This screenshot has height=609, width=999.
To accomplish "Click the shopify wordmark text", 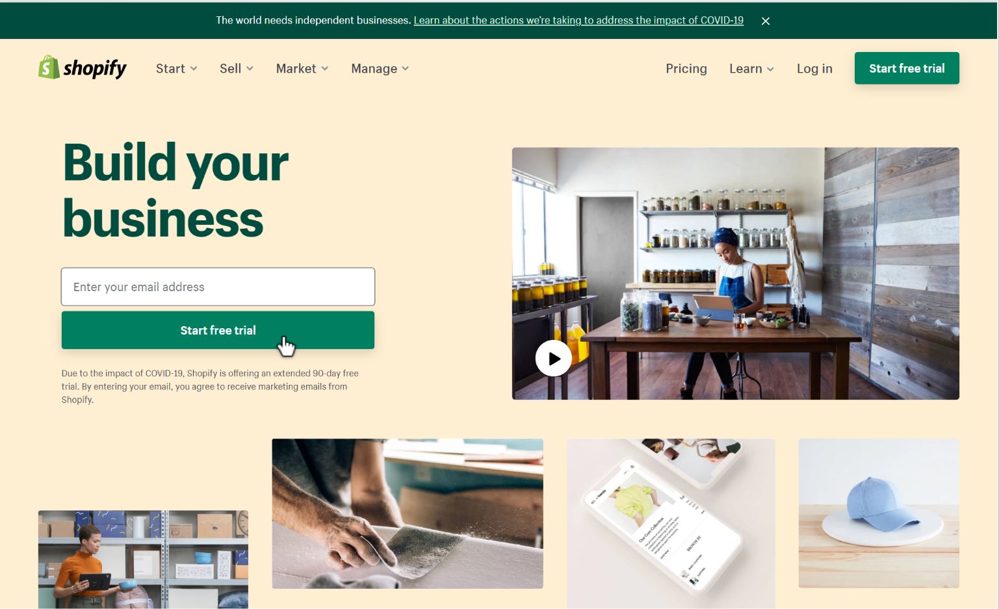I will (x=95, y=68).
